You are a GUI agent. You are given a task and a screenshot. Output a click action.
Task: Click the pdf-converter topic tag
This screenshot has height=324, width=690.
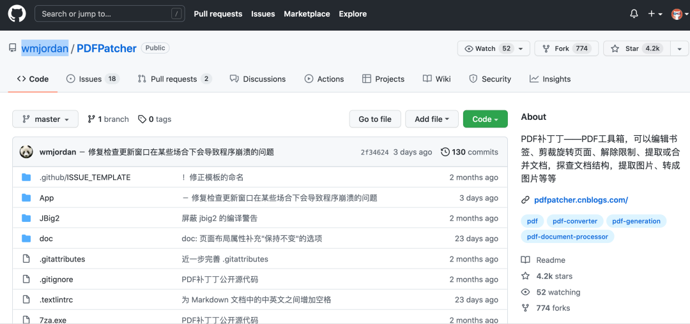(575, 221)
